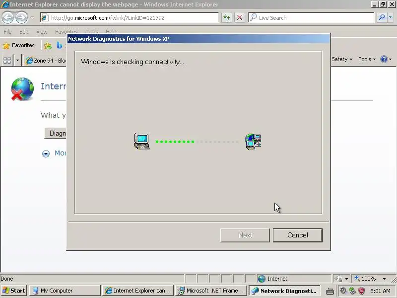Viewport: 397px width, 298px height.
Task: Switch to My Computer taskbar window
Action: [65, 291]
